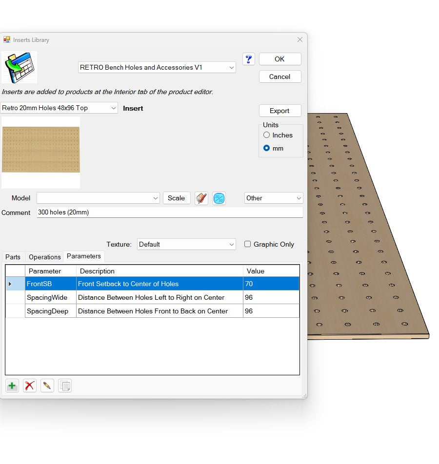This screenshot has height=464, width=439.
Task: Click the Inserts Library import icon
Action: pyautogui.click(x=20, y=68)
